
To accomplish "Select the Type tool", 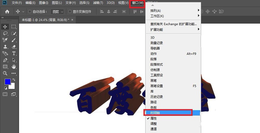I will tap(14, 53).
